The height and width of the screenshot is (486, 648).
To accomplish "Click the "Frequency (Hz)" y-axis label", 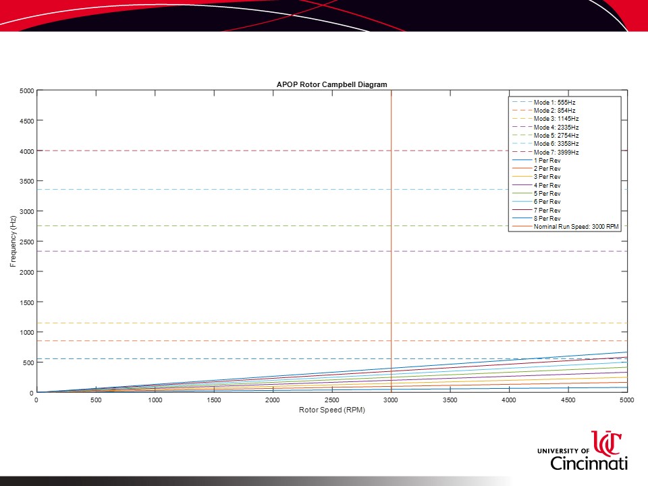I will [13, 242].
